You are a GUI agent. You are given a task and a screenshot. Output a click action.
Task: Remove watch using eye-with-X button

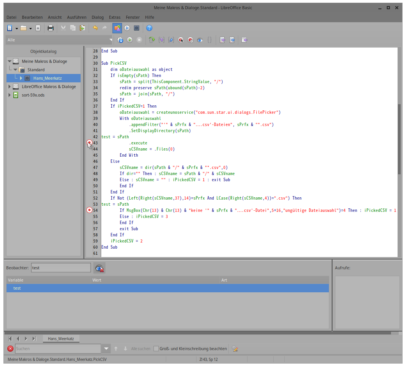(x=99, y=268)
